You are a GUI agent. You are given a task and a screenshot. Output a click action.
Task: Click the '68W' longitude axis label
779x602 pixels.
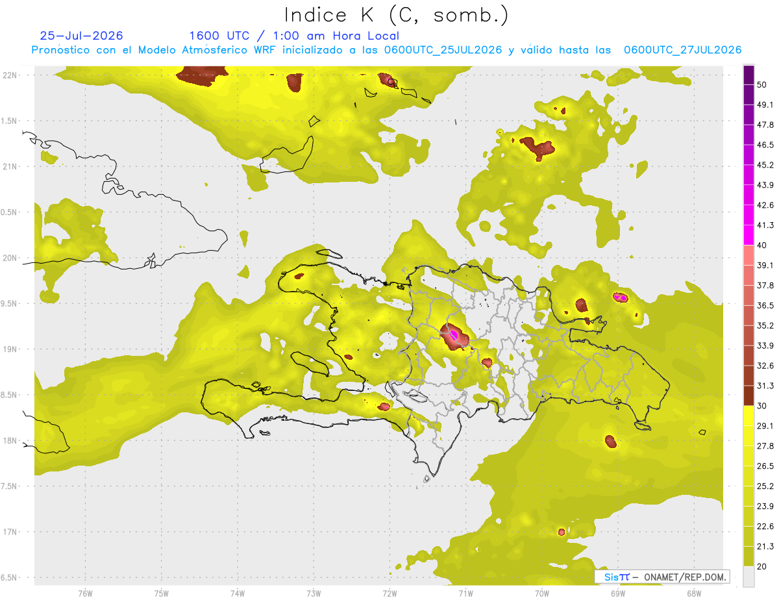(x=693, y=593)
